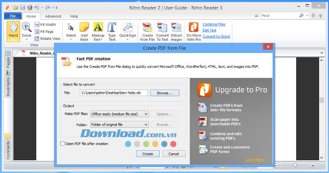329x173 pixels.
Task: Enable Open PDF file after creation
Action: 63,144
